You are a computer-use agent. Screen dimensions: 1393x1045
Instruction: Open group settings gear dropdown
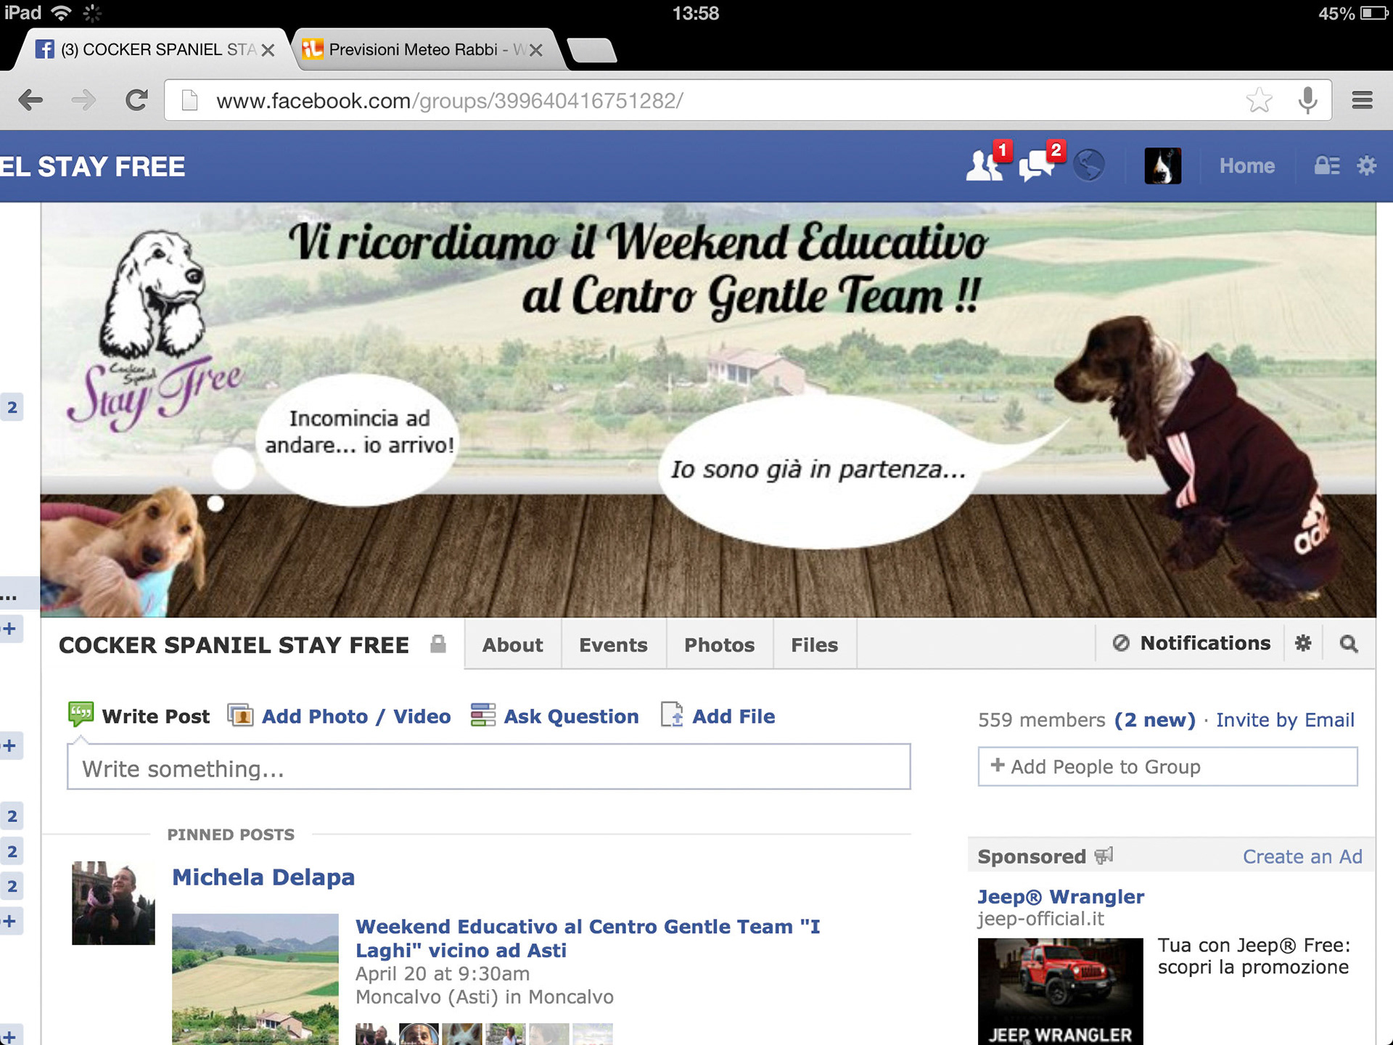point(1303,644)
